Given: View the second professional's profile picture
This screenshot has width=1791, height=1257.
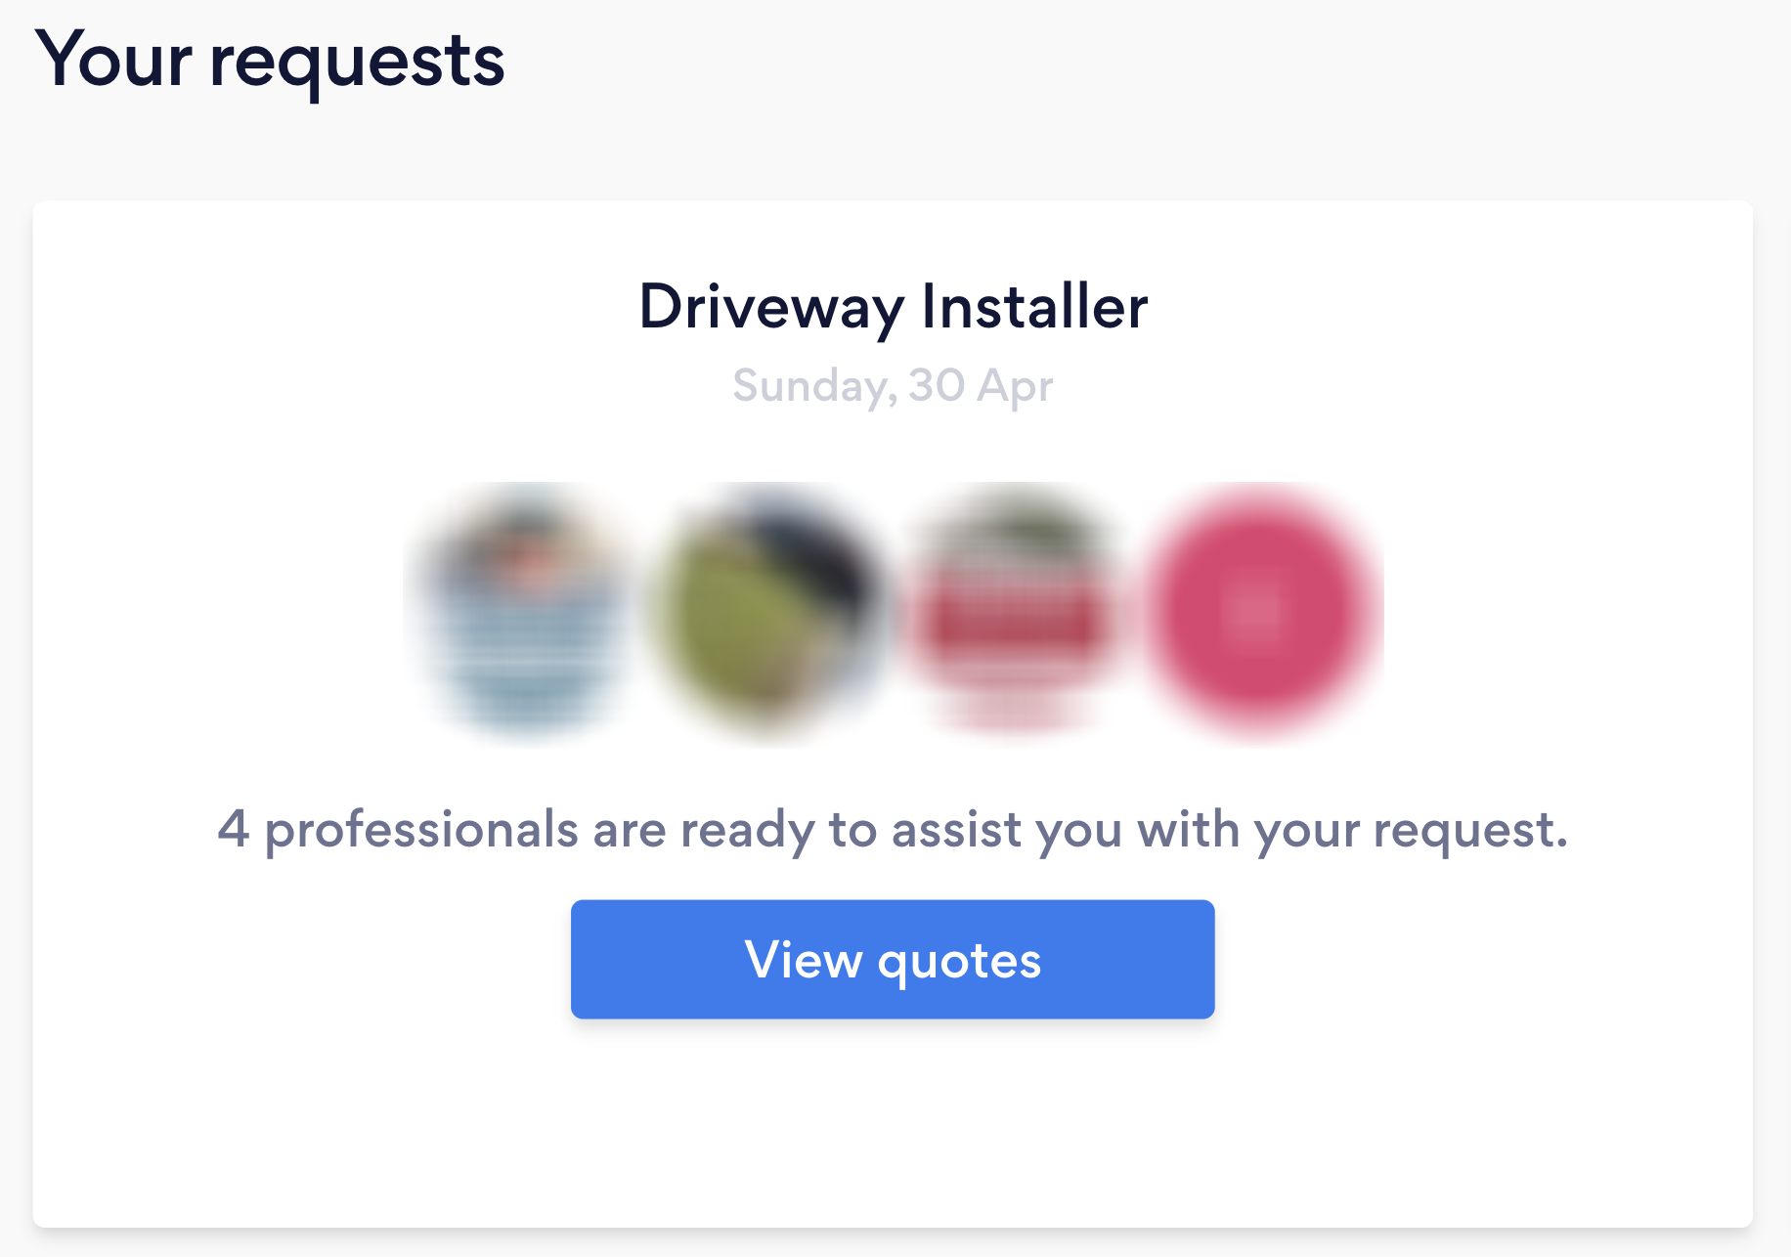Looking at the screenshot, I should click(x=769, y=613).
